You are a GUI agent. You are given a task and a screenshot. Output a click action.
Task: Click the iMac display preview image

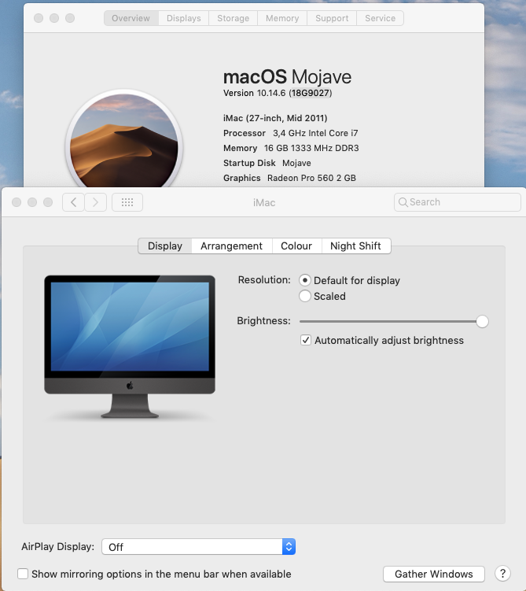pyautogui.click(x=130, y=346)
